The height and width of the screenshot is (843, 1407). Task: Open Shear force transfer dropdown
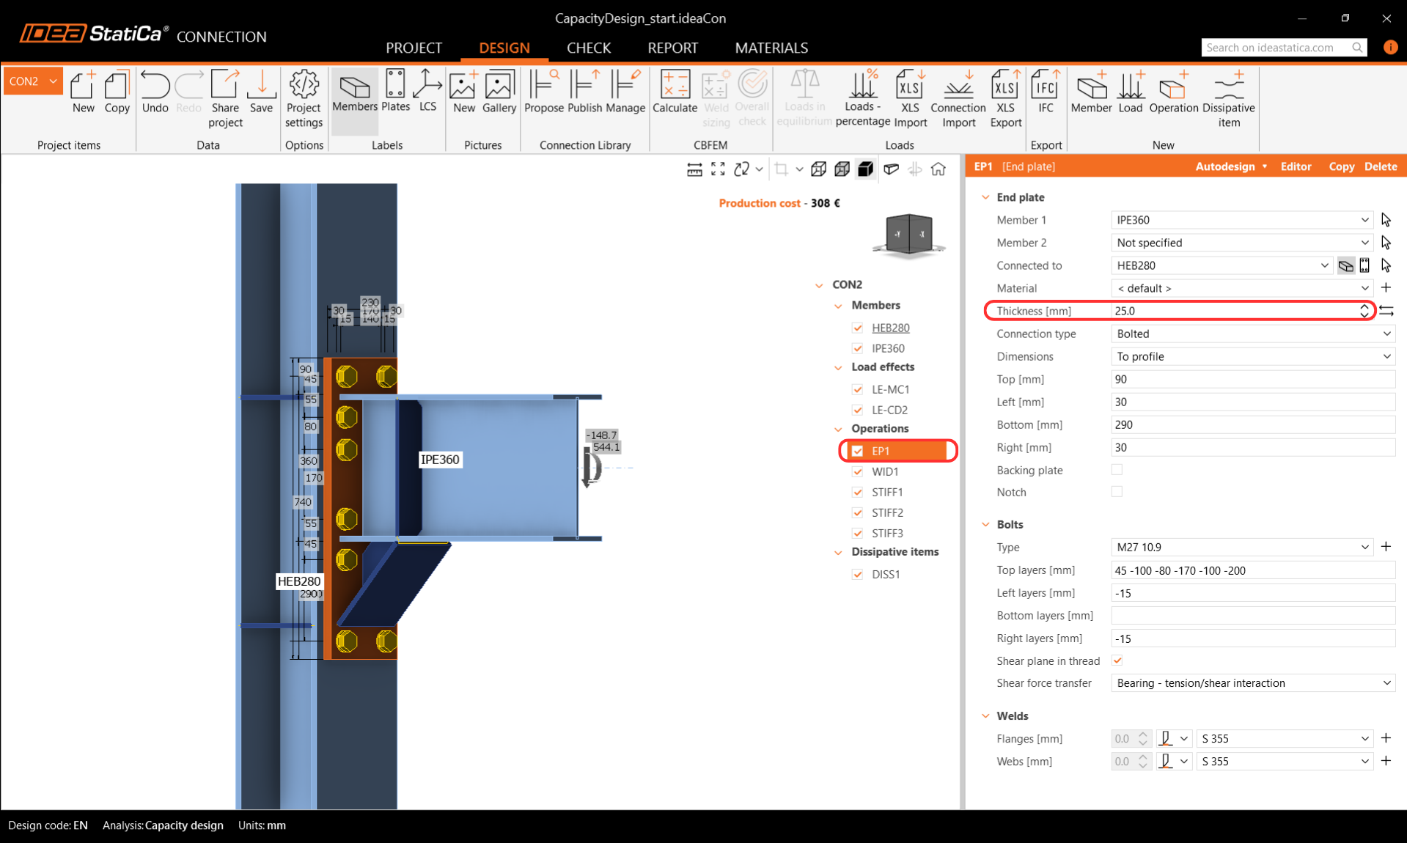coord(1253,682)
